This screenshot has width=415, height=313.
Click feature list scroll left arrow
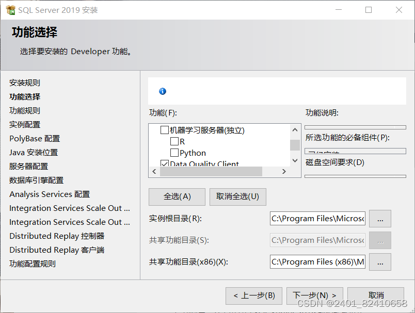[x=154, y=172]
